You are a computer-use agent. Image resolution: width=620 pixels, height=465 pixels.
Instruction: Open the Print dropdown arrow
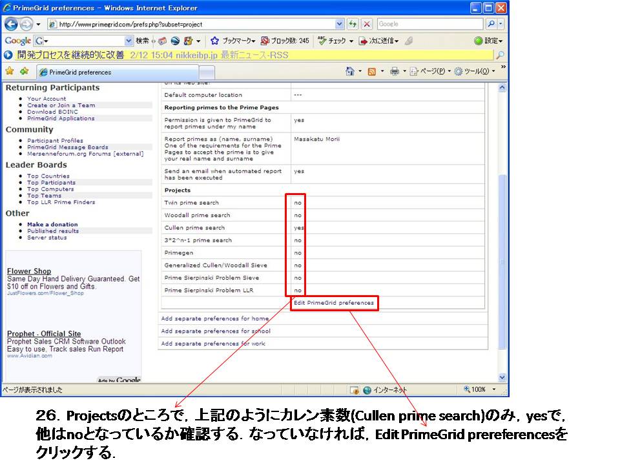404,71
